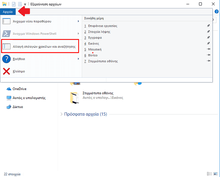Click the blue help icon top right
Viewport: 220px width, 177px height.
click(216, 12)
